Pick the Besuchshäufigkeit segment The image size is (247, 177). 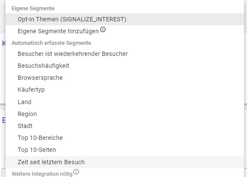125,66
